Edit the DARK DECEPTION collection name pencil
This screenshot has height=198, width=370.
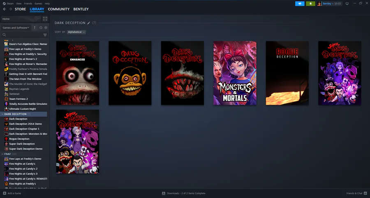(x=89, y=23)
